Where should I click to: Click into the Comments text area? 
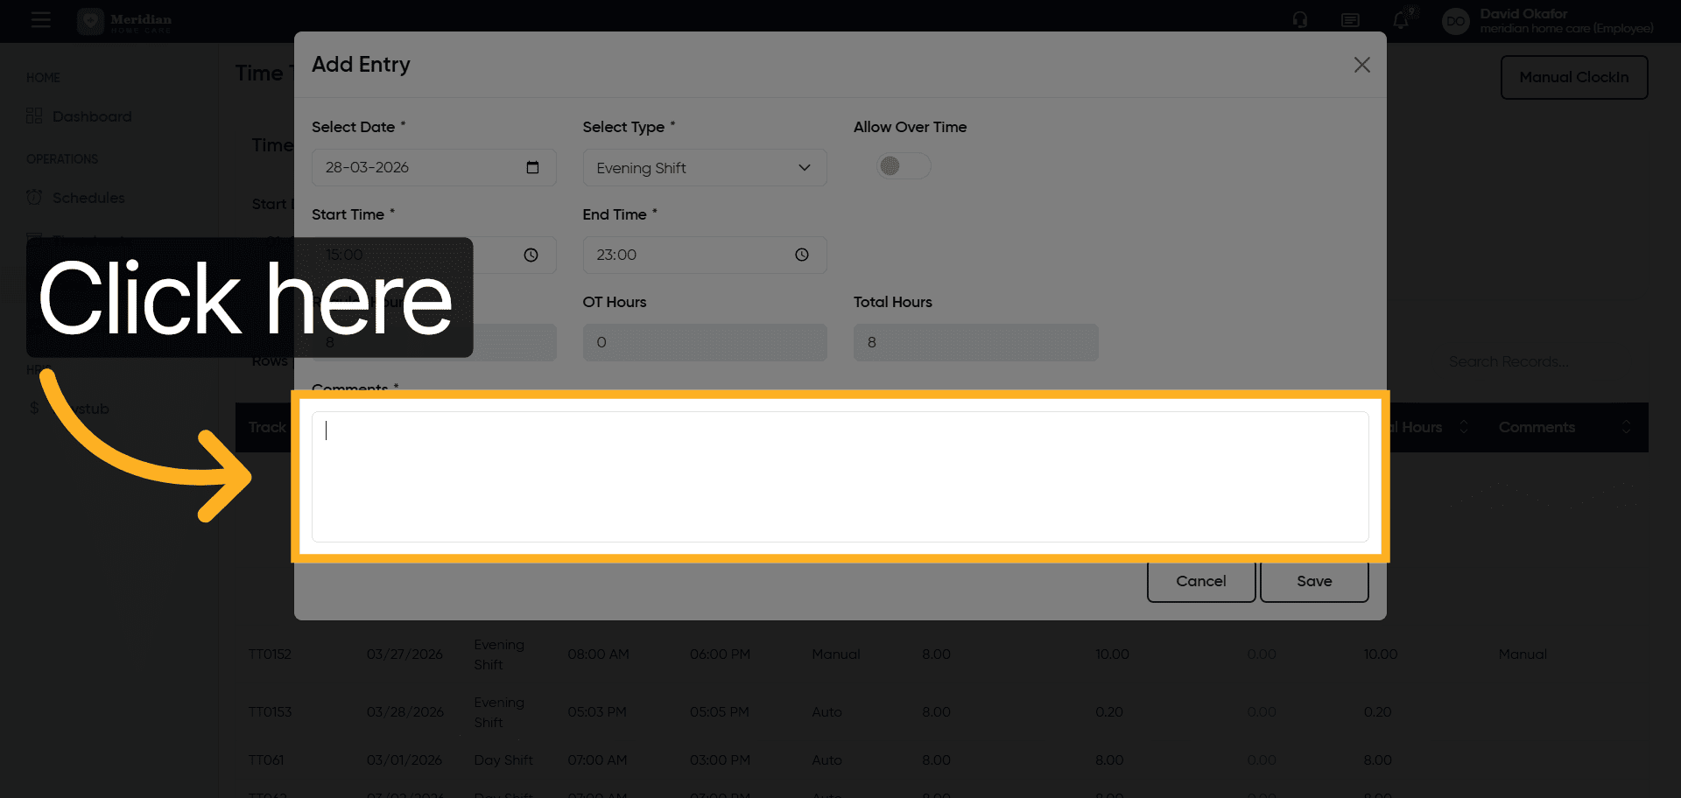(840, 477)
